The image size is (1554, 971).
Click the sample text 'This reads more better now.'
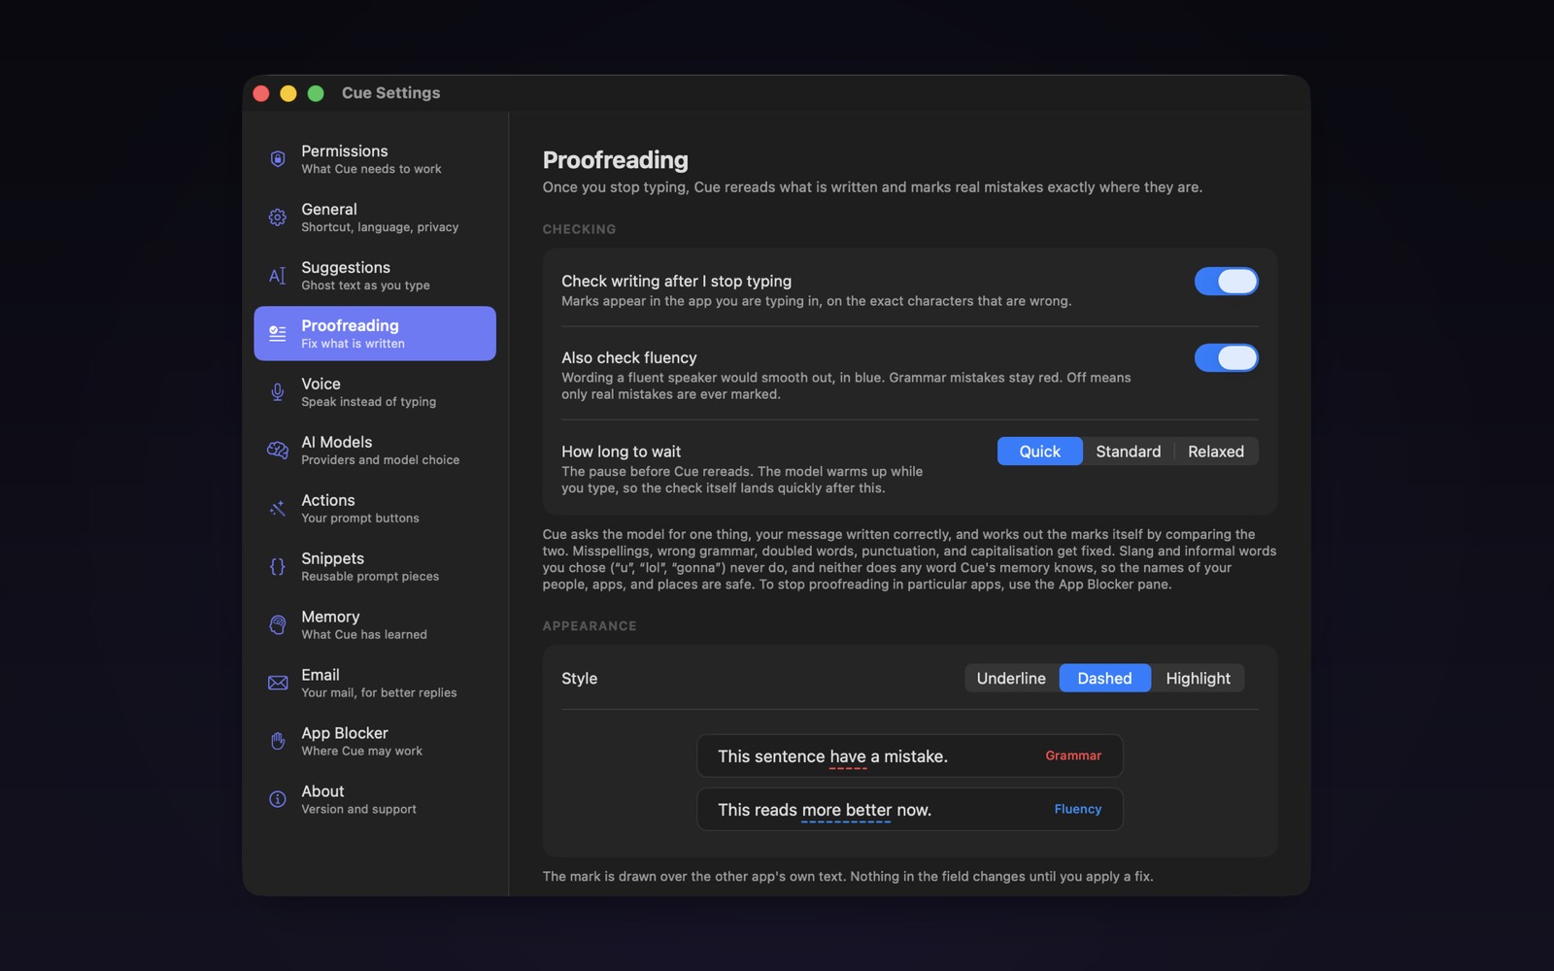825,810
